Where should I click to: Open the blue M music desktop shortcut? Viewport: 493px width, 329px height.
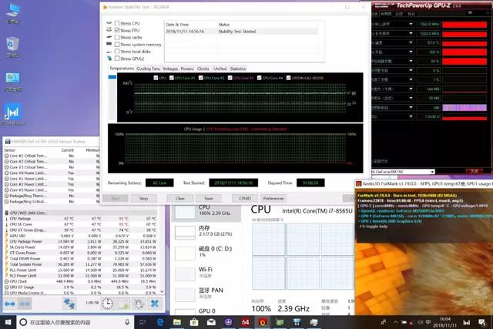pyautogui.click(x=12, y=115)
